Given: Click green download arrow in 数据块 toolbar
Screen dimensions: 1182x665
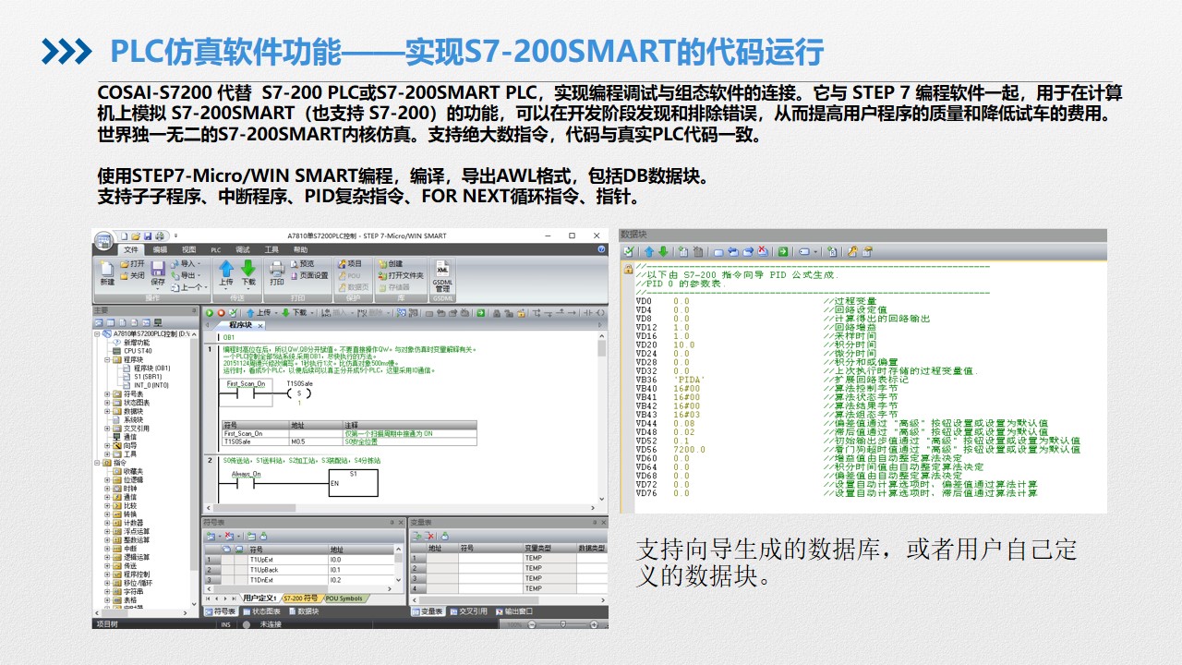Looking at the screenshot, I should click(662, 251).
